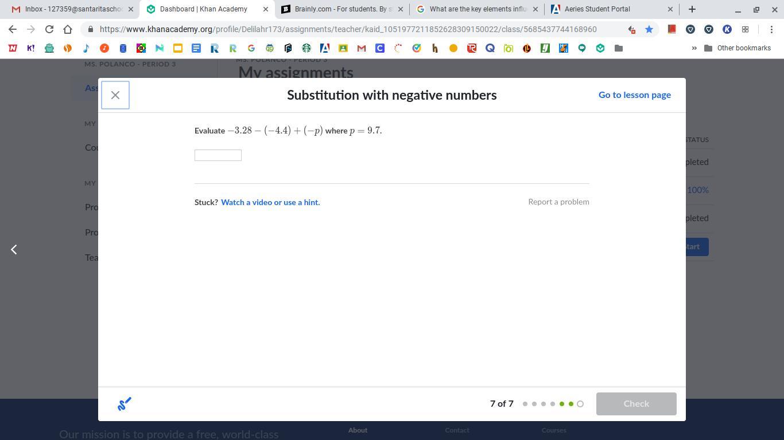This screenshot has height=440, width=784.
Task: Click the red book extension icon
Action: point(672,29)
